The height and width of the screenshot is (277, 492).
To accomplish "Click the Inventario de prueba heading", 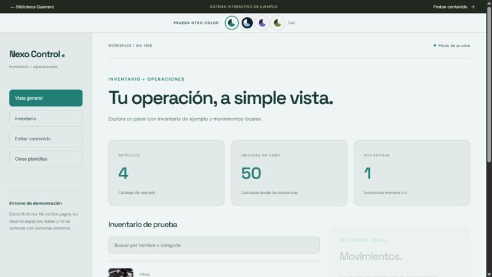I will point(143,225).
